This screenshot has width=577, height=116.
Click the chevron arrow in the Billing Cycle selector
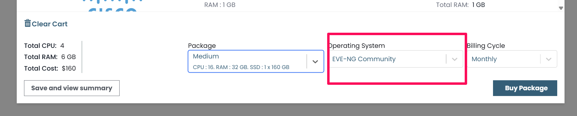coord(549,59)
